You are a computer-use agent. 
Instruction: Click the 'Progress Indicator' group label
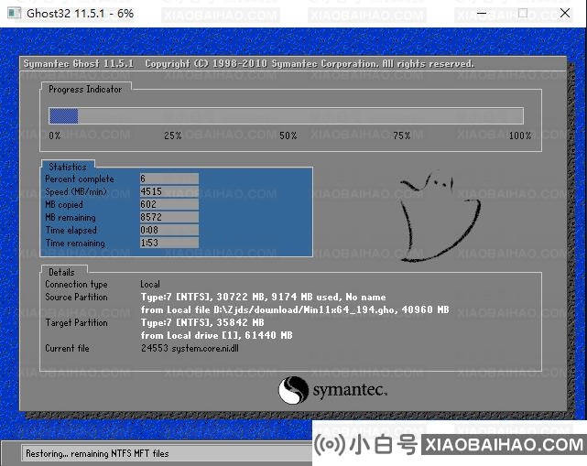85,89
